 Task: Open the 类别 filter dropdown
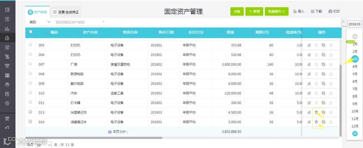tap(40, 22)
